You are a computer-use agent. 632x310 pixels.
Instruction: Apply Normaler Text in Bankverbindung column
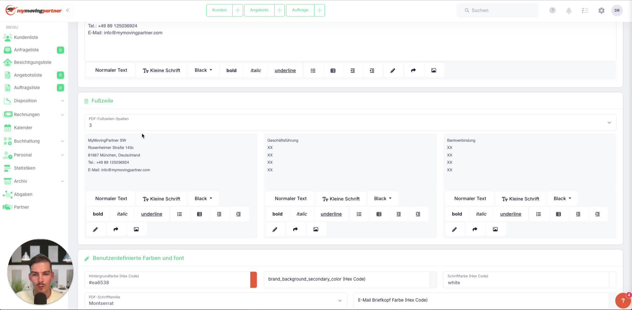click(470, 199)
